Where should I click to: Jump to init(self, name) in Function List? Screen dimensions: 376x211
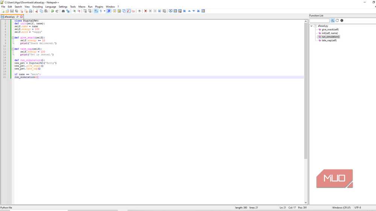coord(329,33)
